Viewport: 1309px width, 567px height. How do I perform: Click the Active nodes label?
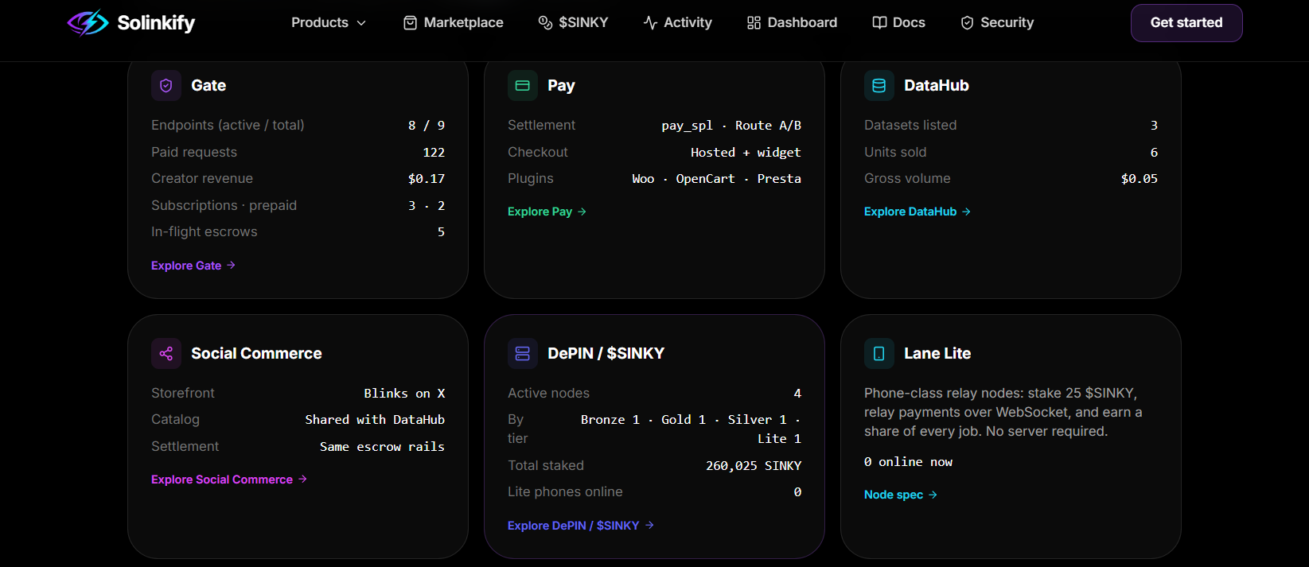(549, 394)
